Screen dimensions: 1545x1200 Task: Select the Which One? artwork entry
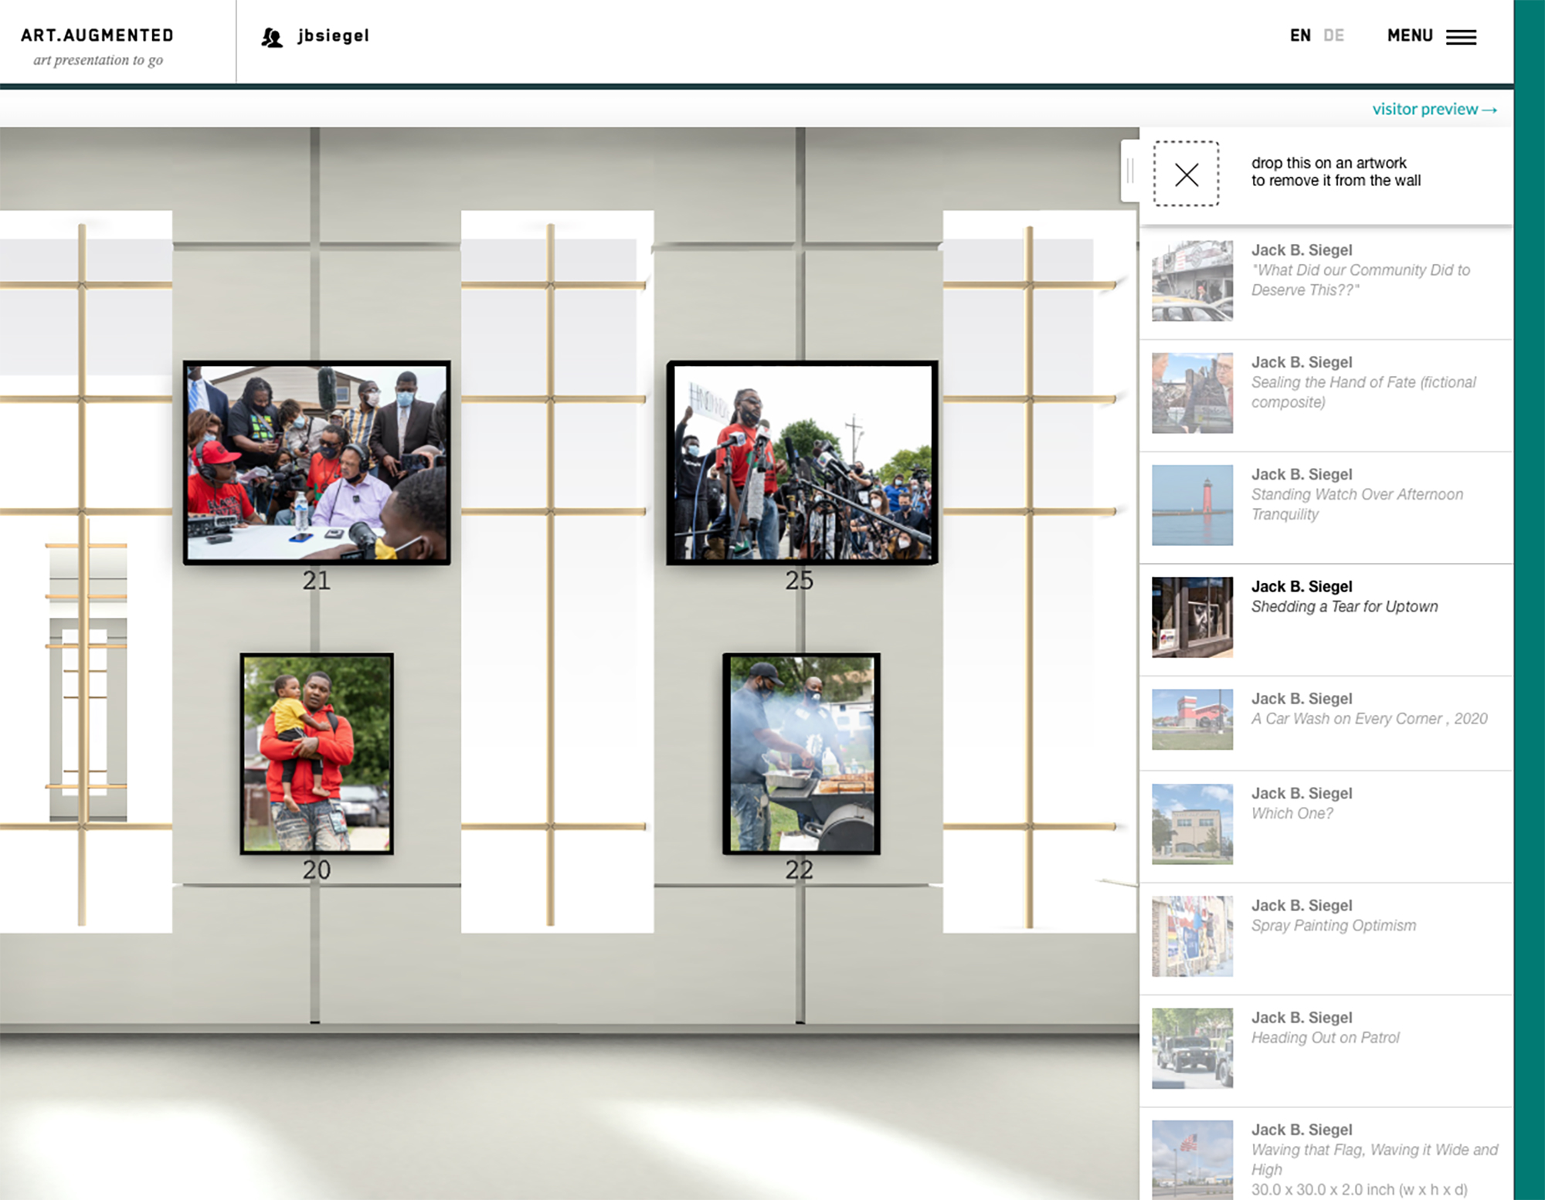click(1292, 813)
